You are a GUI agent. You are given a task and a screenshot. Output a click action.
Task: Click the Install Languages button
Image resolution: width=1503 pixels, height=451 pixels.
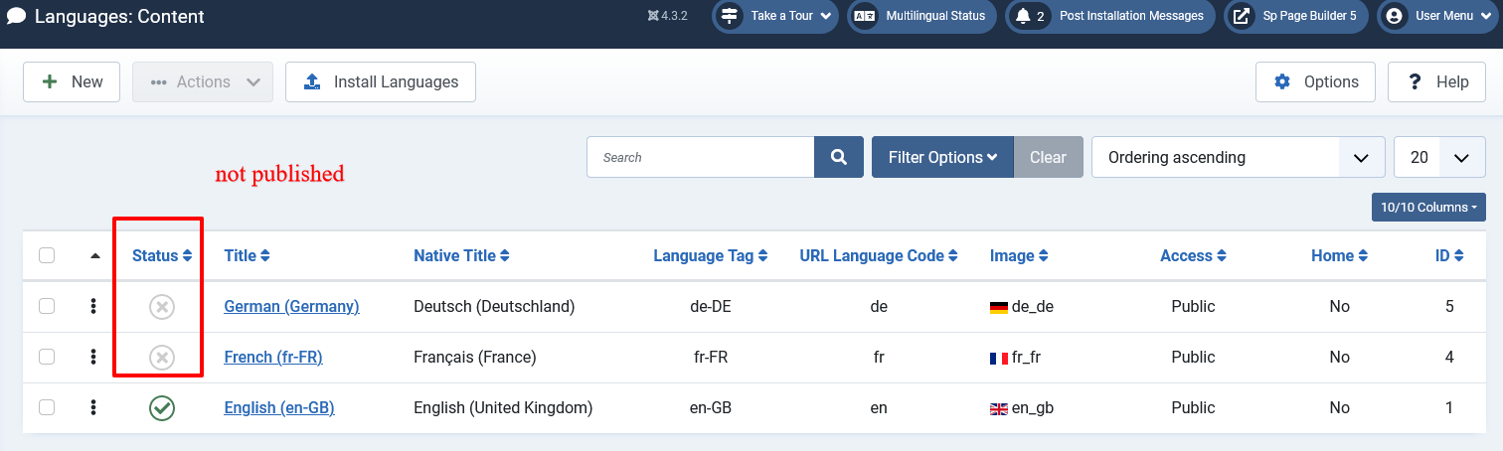tap(380, 81)
